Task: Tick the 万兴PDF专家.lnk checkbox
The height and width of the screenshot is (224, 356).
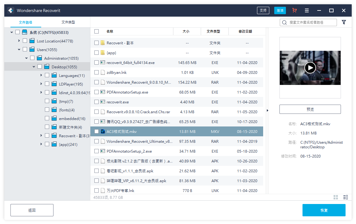Action: (x=97, y=190)
